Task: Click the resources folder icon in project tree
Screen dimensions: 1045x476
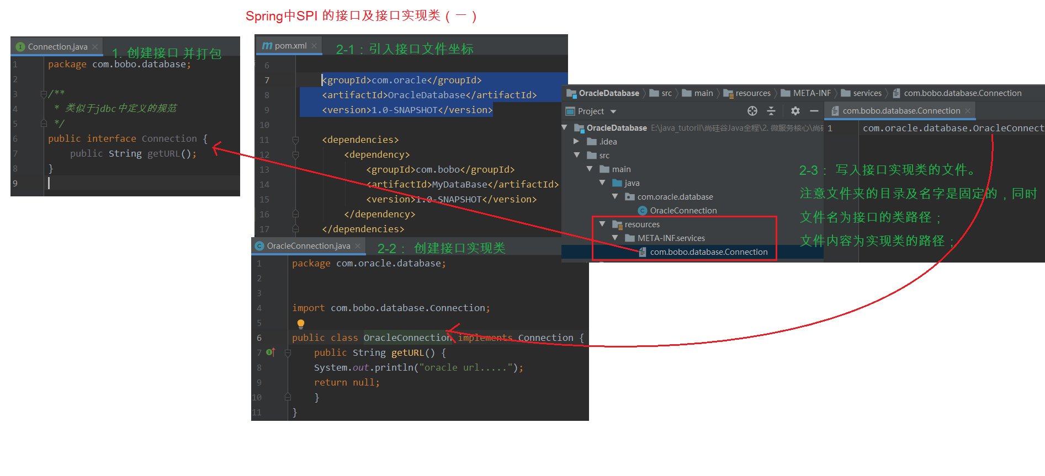Action: (617, 224)
